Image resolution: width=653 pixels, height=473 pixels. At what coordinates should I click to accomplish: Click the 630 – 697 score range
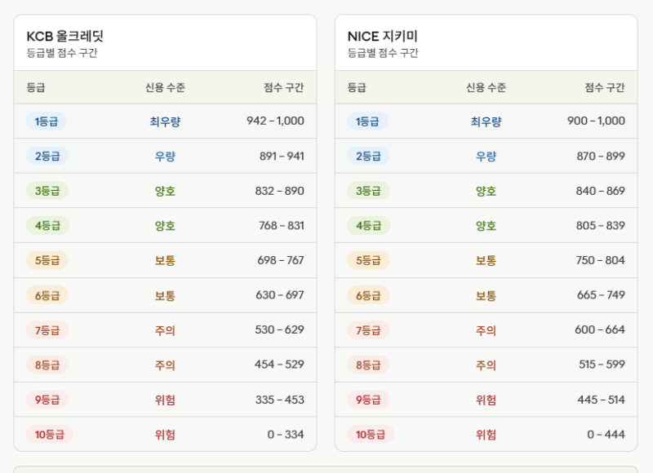(x=280, y=295)
